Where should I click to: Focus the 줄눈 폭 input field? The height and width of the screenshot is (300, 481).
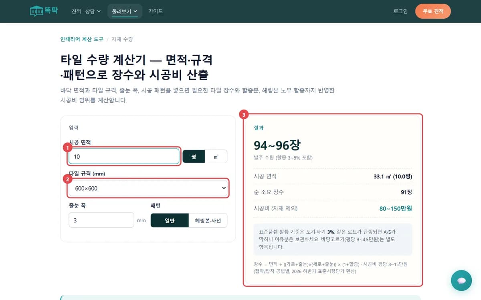click(x=101, y=220)
